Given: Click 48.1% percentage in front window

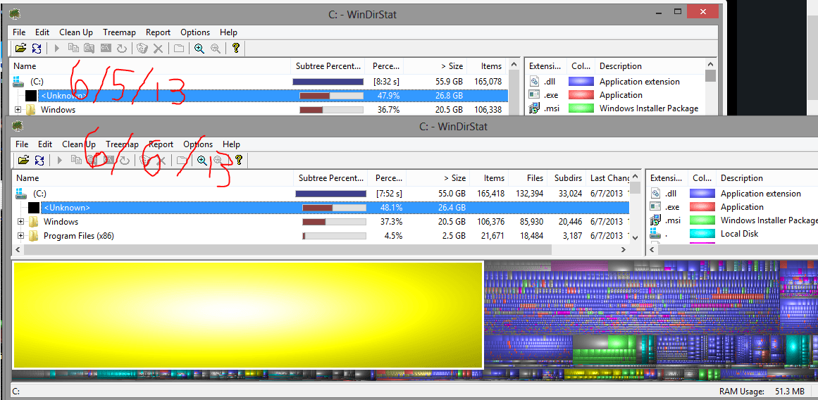Looking at the screenshot, I should tap(390, 208).
